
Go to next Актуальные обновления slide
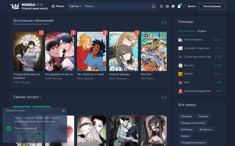[x=165, y=23]
